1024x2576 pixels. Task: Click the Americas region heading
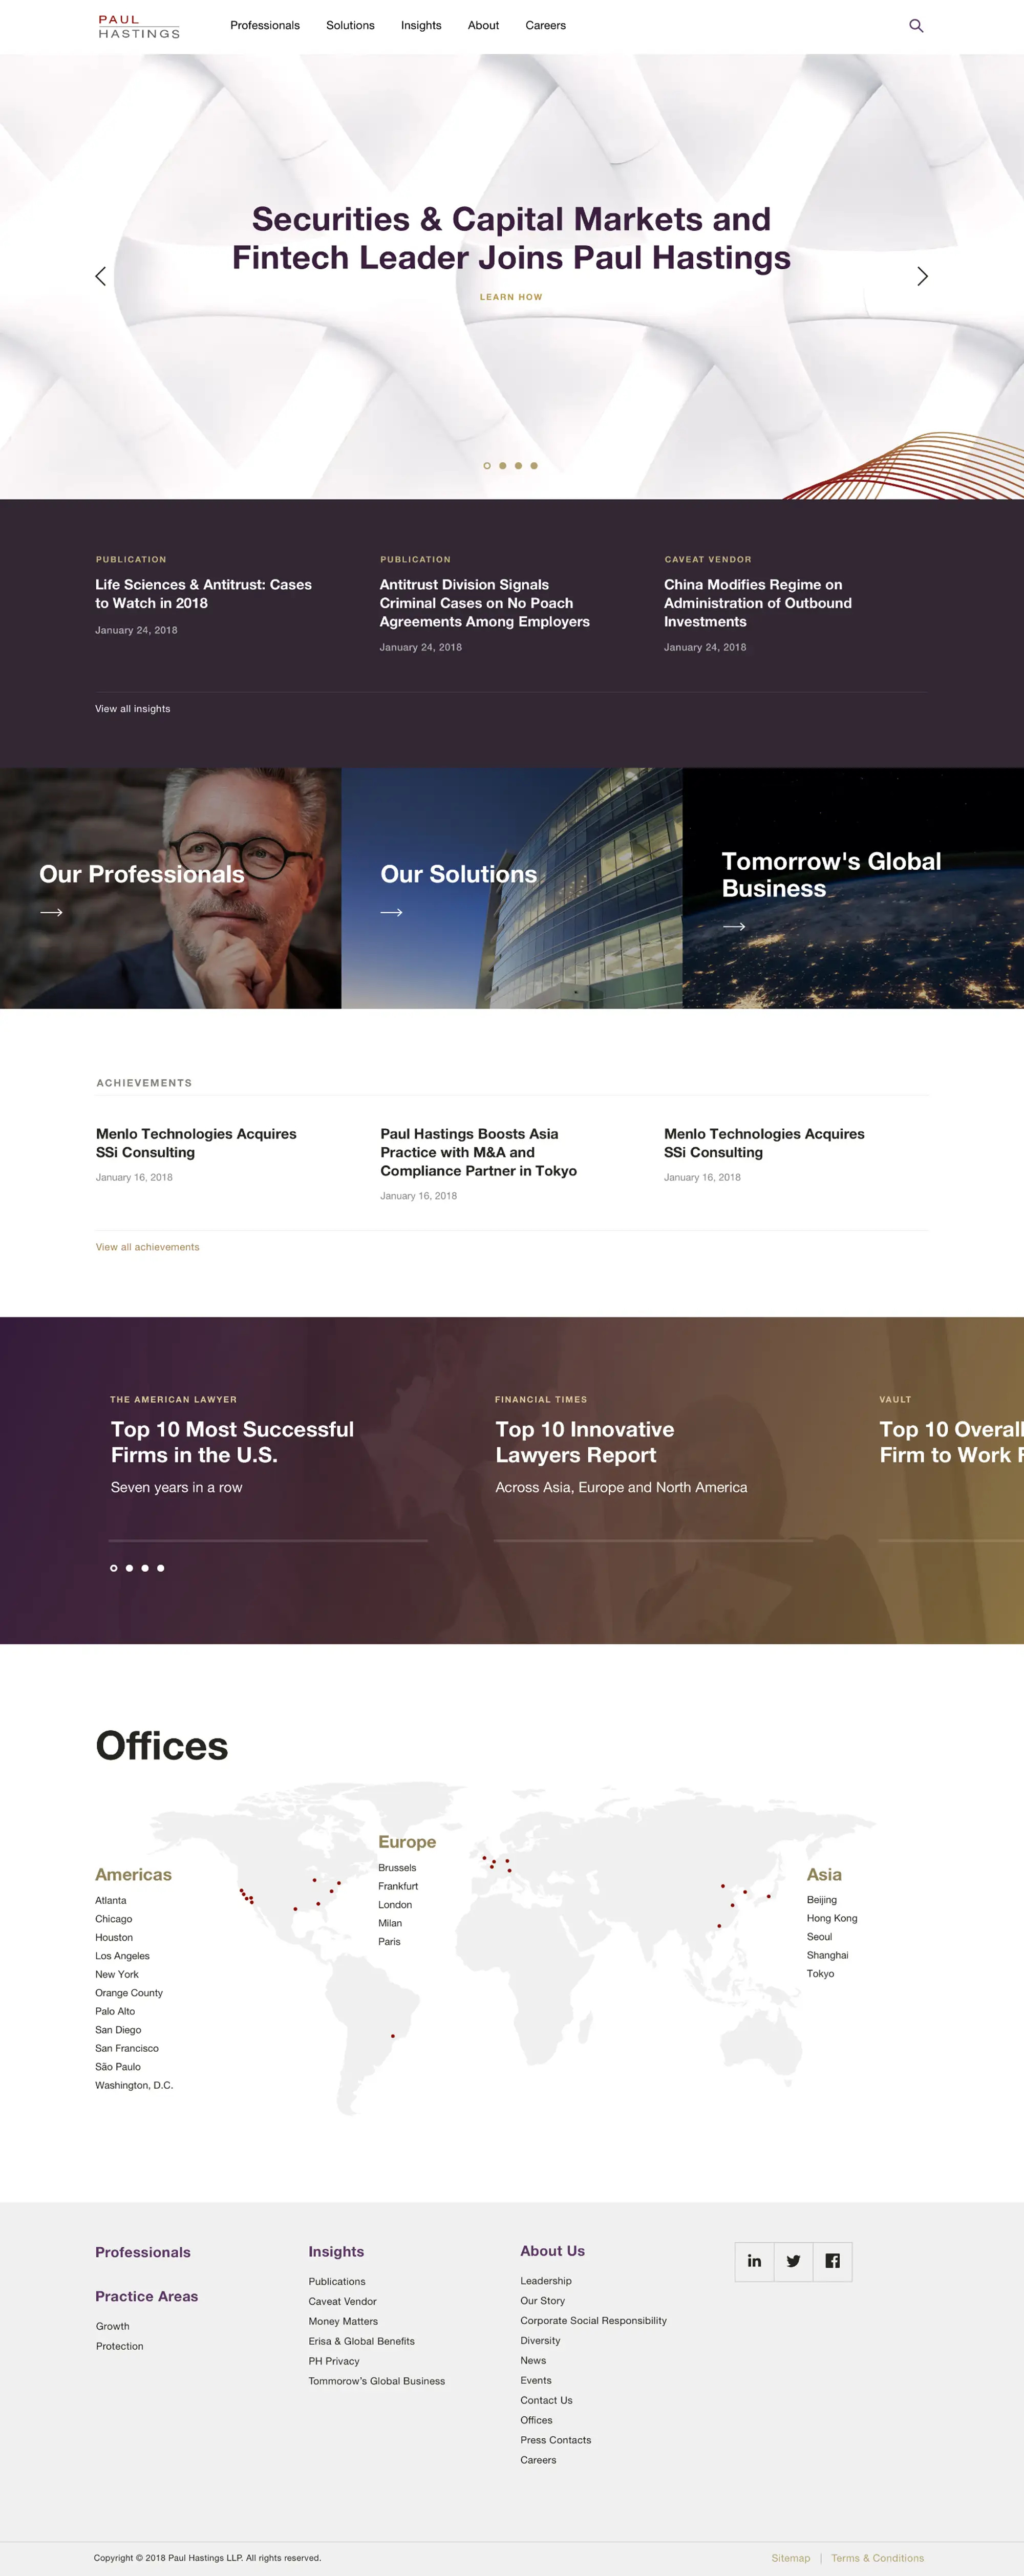tap(133, 1875)
